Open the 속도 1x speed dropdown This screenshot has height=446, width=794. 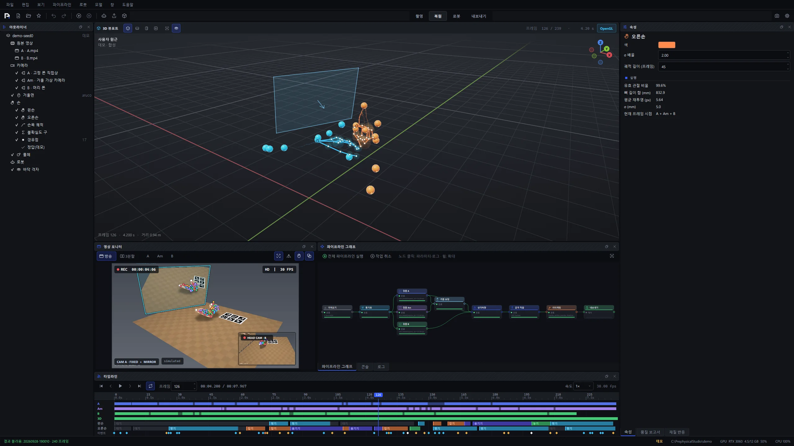click(x=583, y=386)
